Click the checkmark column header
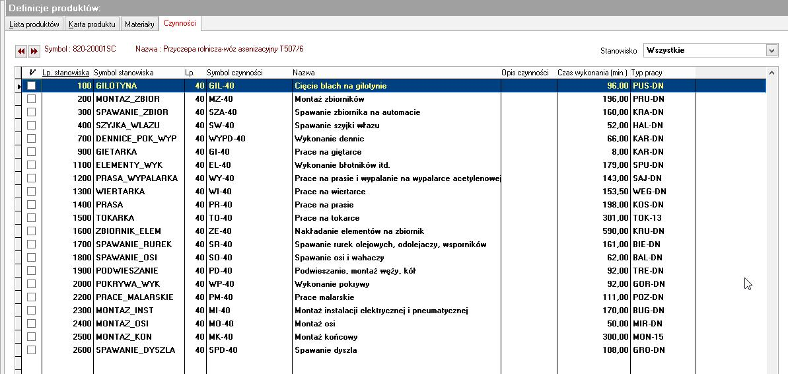The height and width of the screenshot is (374, 788). pyautogui.click(x=32, y=73)
